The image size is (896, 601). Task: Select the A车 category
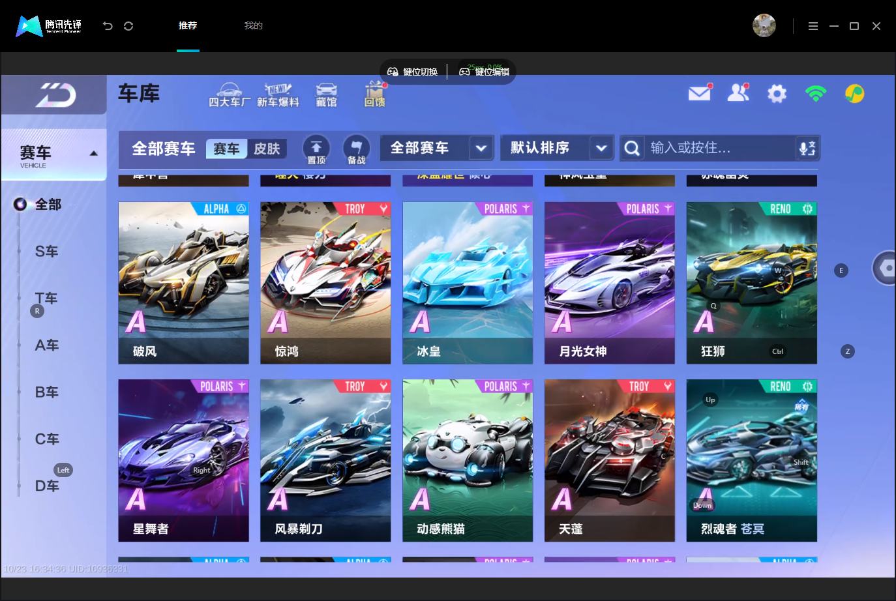[47, 345]
